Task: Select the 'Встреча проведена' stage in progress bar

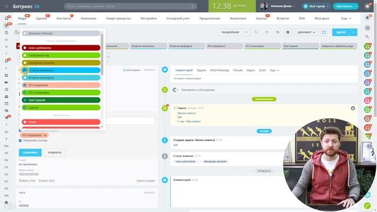Action: [186, 46]
